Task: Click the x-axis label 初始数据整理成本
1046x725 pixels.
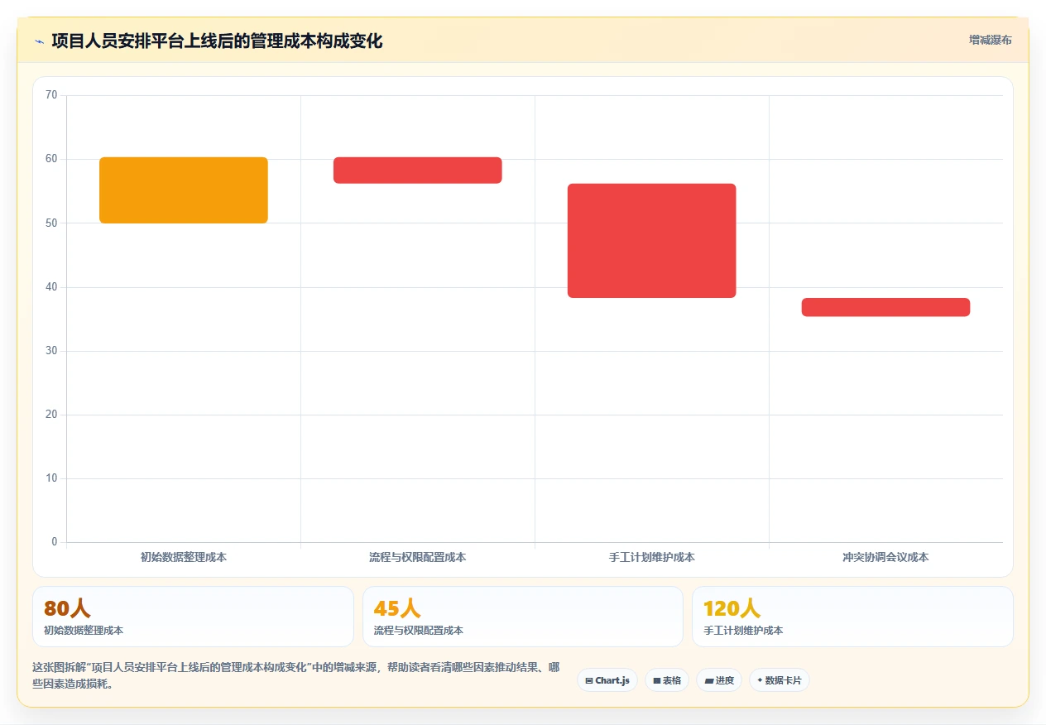Action: 184,558
